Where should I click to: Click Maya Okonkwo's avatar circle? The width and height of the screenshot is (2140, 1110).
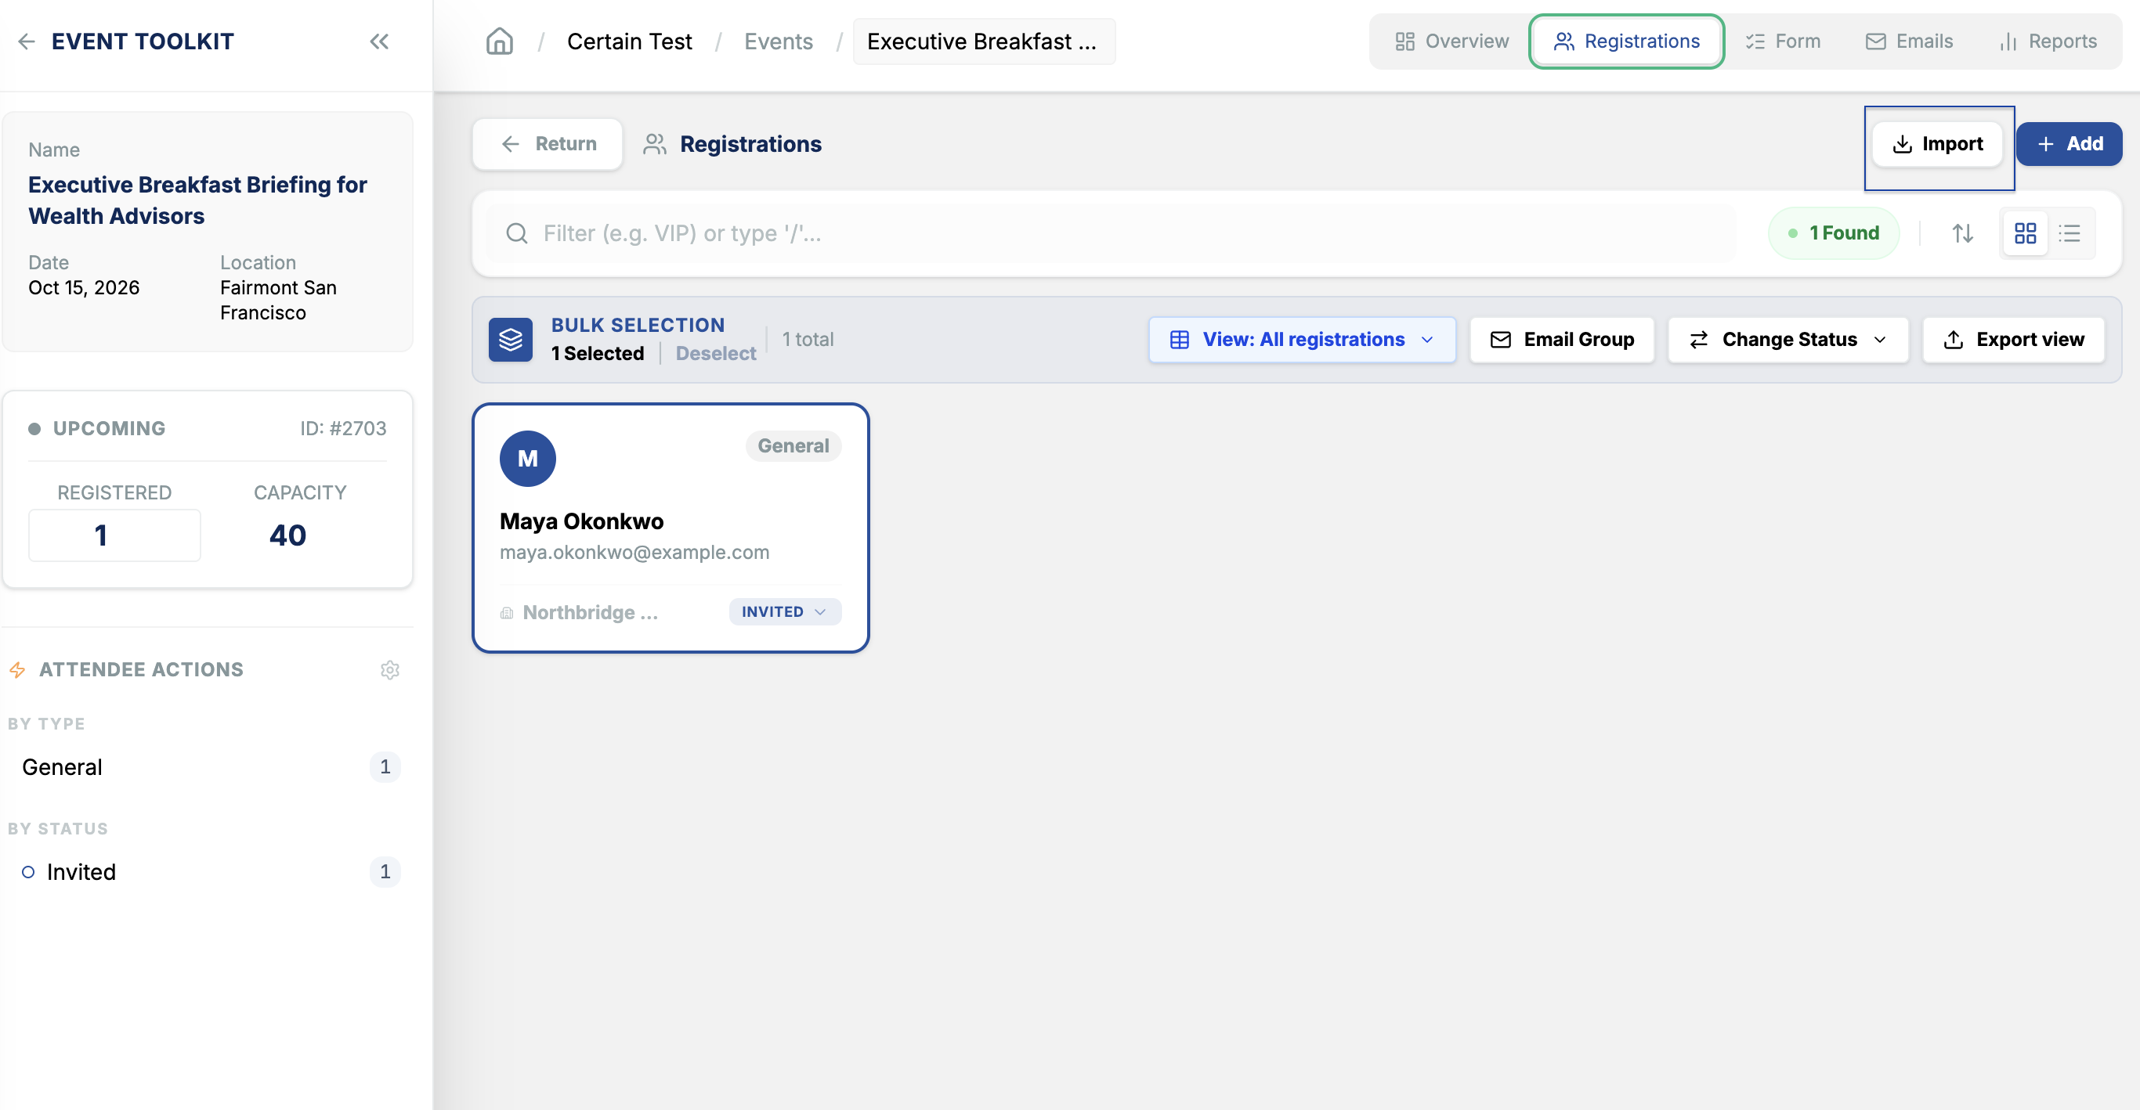point(527,458)
